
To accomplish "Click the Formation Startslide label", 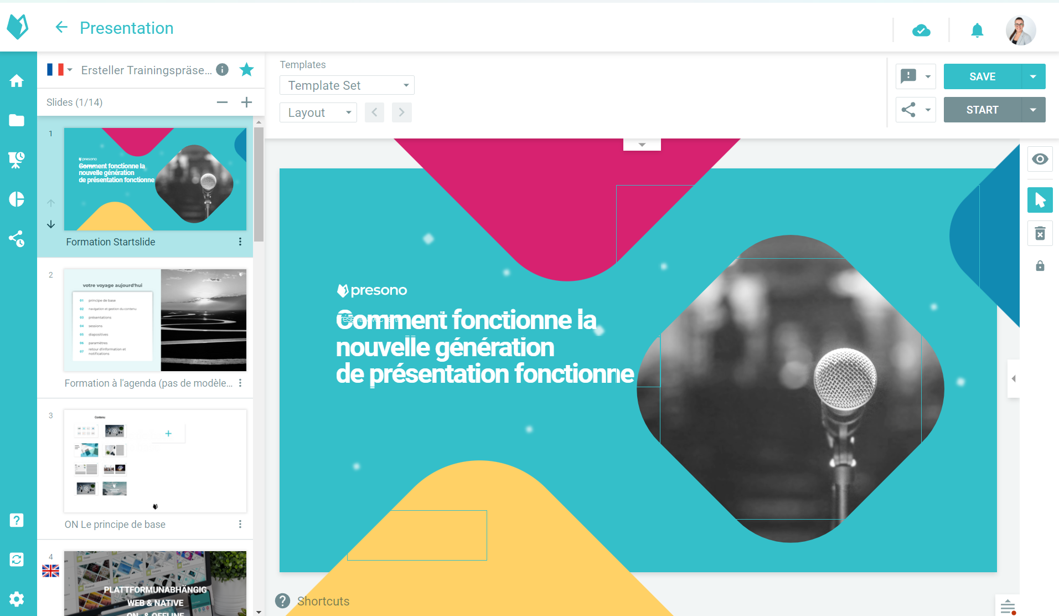I will coord(110,242).
